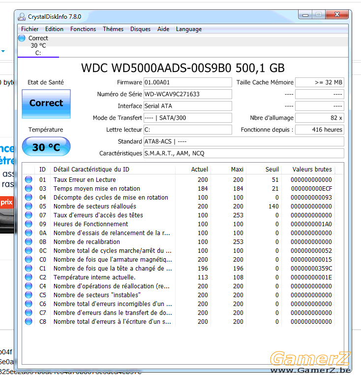Open the Thèmes menu

[x=113, y=29]
